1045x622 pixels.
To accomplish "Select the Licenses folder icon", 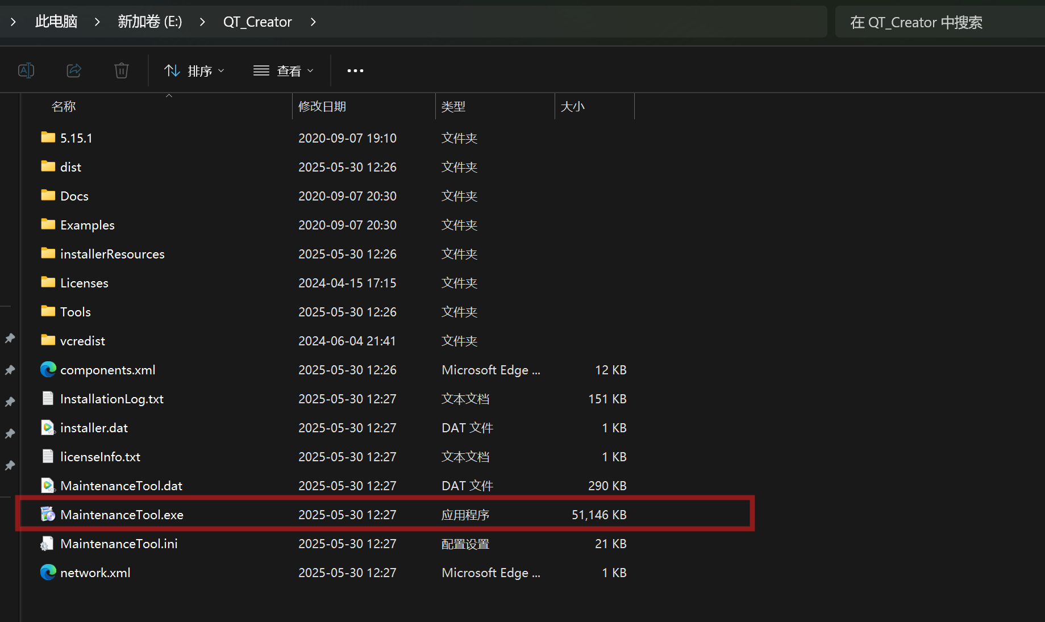I will click(48, 282).
